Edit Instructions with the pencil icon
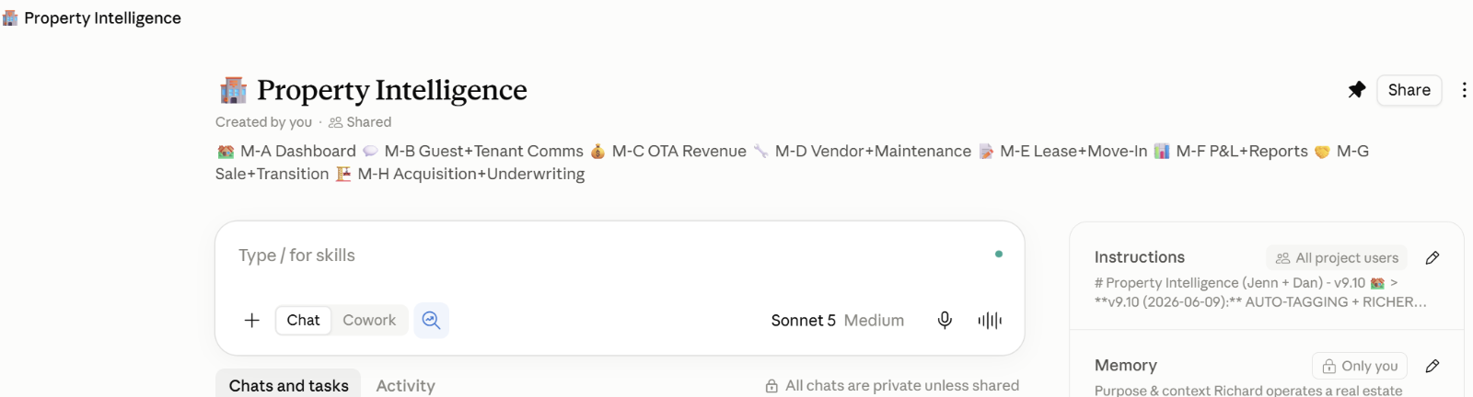The image size is (1473, 397). [x=1432, y=258]
